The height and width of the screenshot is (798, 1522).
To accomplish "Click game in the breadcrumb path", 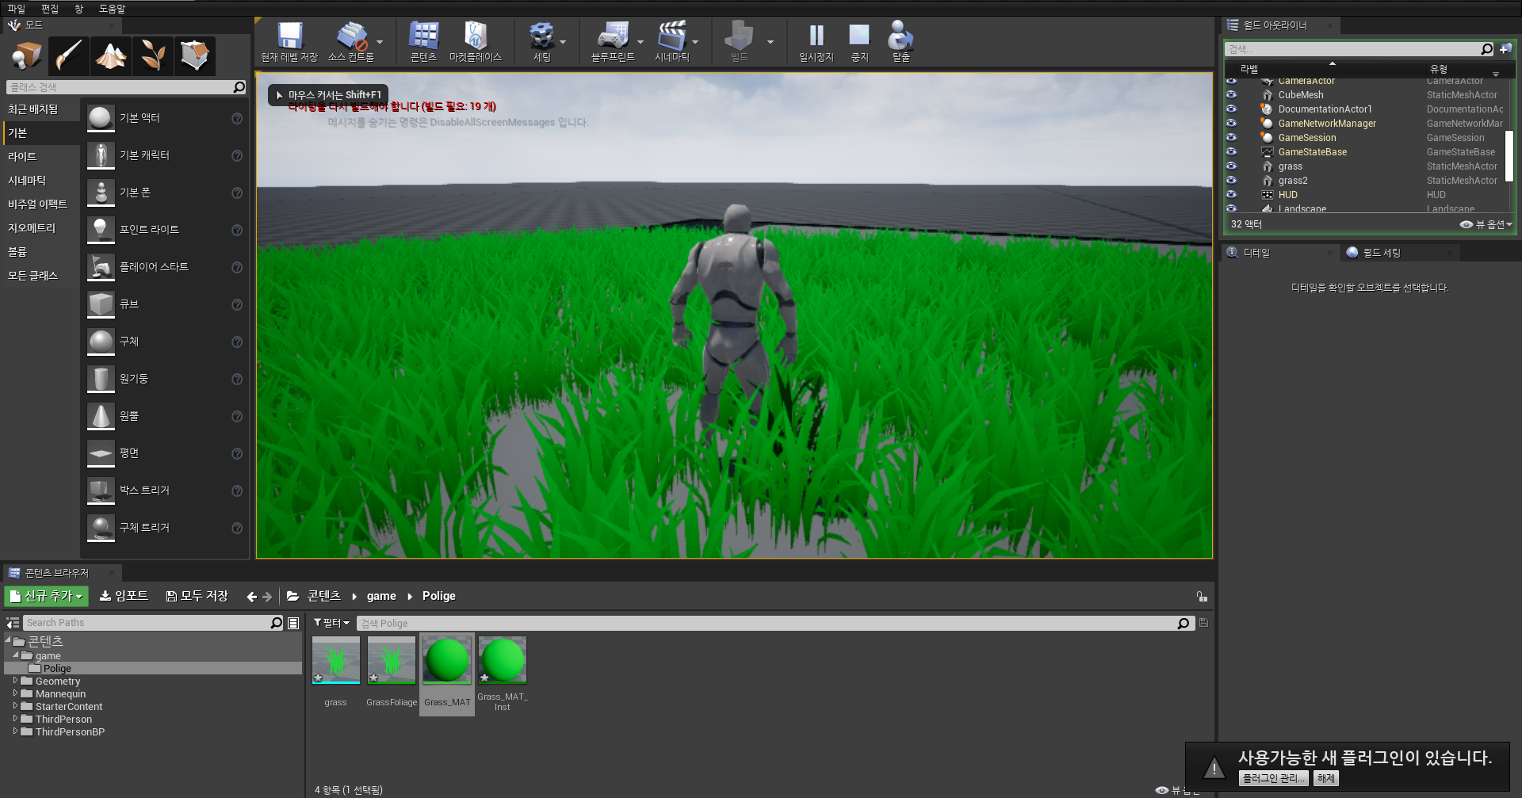I will [x=381, y=596].
